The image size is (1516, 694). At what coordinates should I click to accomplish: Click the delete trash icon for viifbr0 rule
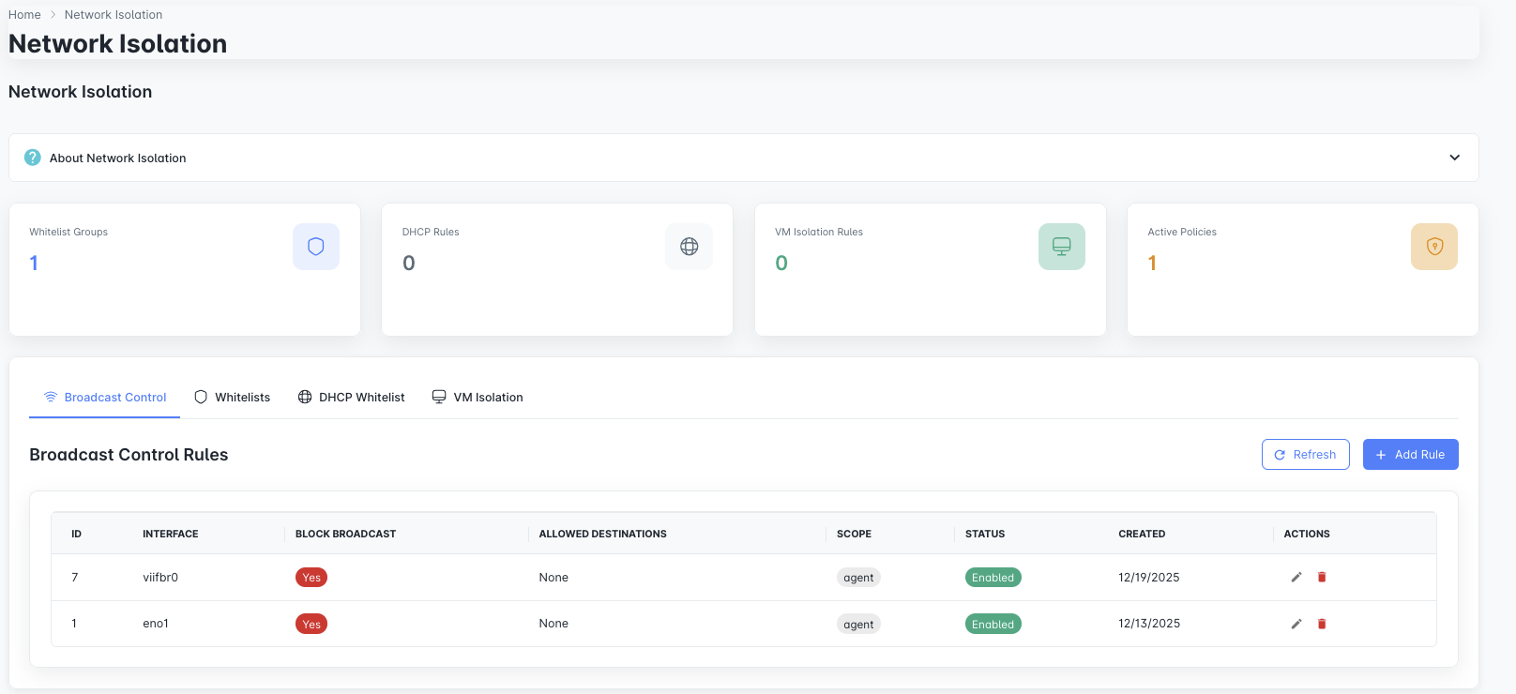pyautogui.click(x=1322, y=578)
